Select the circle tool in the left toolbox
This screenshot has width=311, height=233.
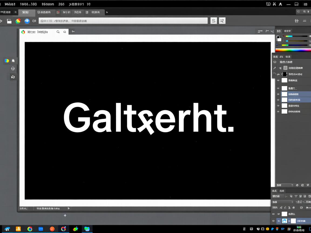(13, 69)
